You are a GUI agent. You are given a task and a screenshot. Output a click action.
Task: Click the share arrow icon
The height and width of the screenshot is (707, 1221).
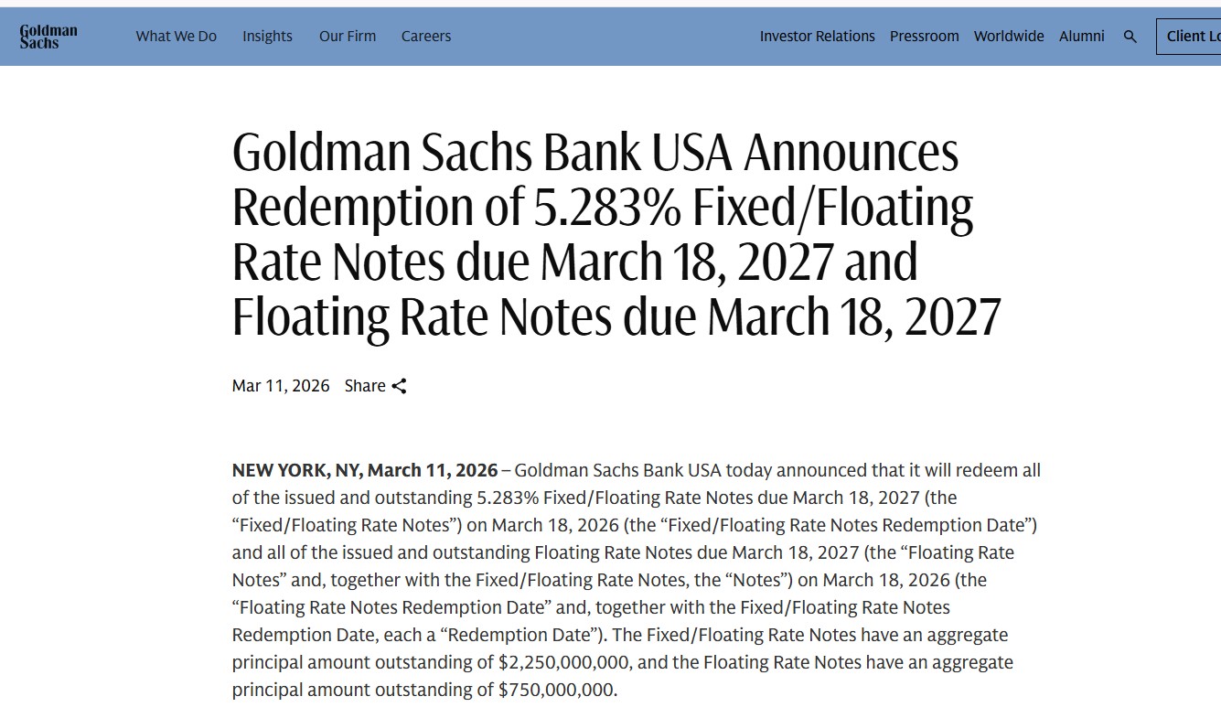click(x=399, y=386)
